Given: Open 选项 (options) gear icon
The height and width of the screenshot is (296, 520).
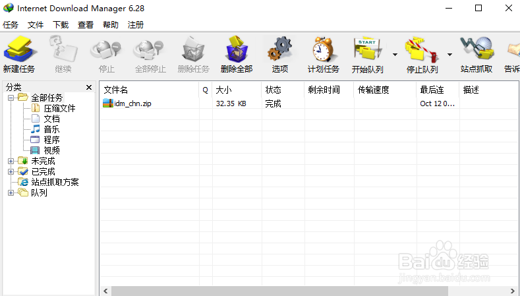Looking at the screenshot, I should pos(280,49).
